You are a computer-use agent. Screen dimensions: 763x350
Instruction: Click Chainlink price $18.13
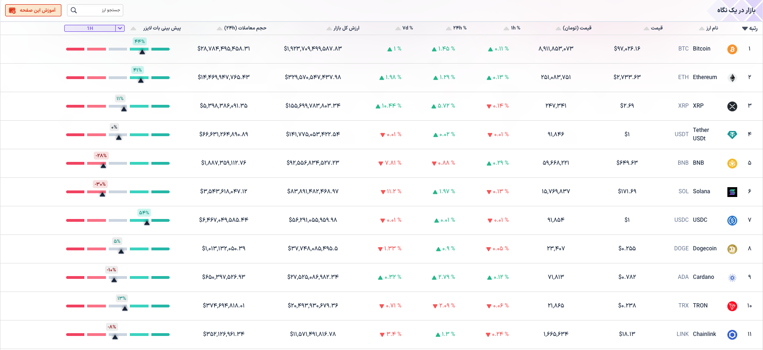pyautogui.click(x=627, y=334)
